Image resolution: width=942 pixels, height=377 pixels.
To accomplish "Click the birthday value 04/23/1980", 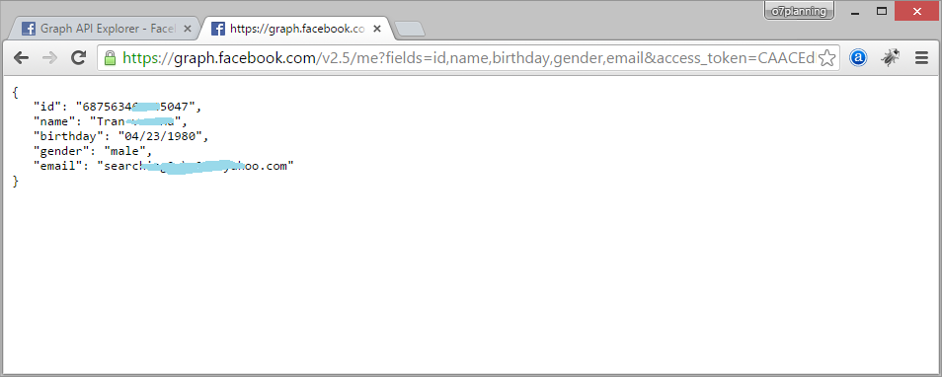I will tap(160, 136).
